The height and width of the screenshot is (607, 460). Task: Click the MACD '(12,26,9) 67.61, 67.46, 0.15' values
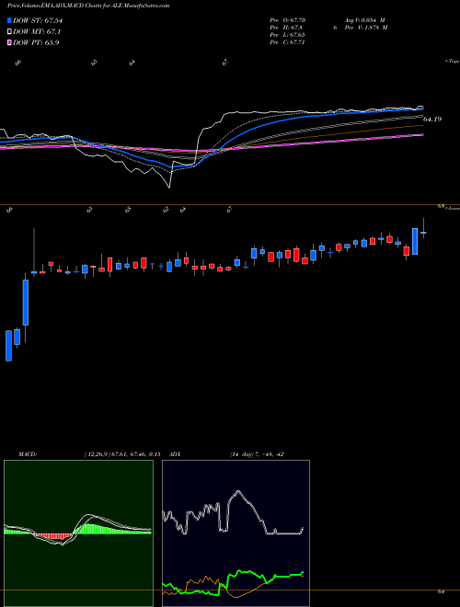pyautogui.click(x=122, y=454)
